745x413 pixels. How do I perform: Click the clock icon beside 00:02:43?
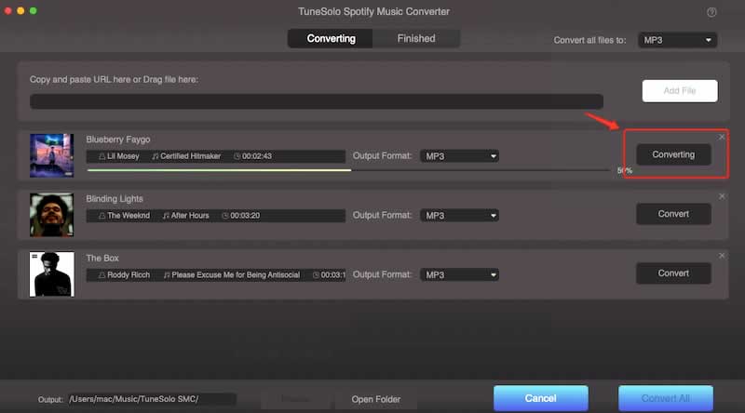[237, 156]
